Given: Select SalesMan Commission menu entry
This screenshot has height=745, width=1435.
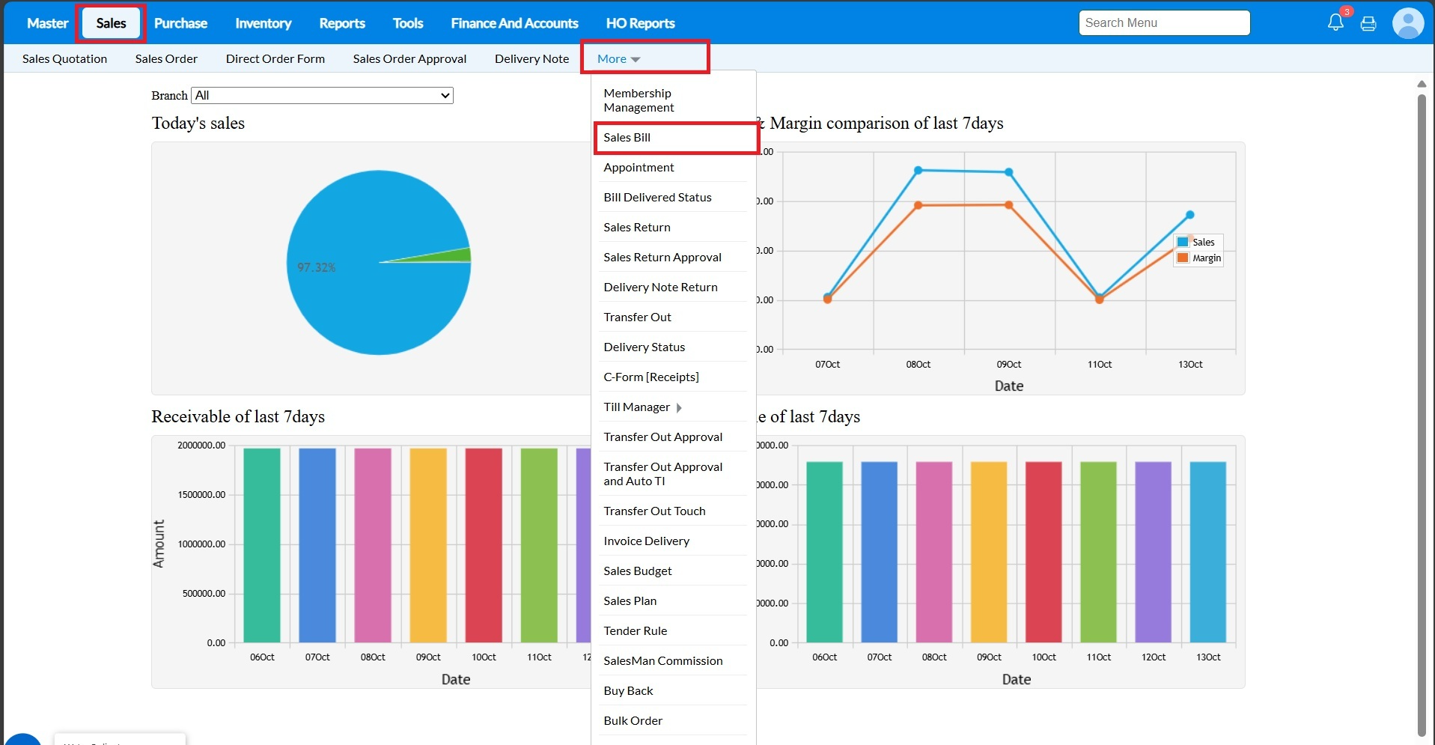Looking at the screenshot, I should pyautogui.click(x=663, y=661).
